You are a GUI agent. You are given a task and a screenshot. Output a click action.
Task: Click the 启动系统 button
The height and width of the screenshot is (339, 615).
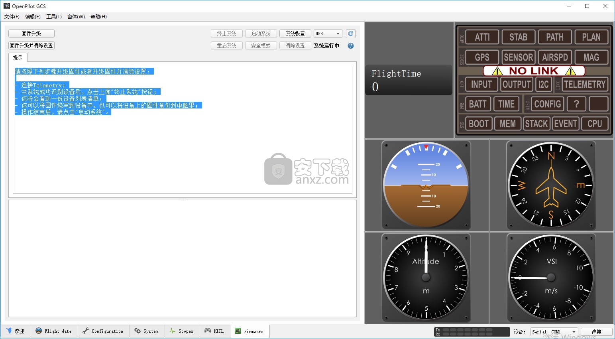261,34
